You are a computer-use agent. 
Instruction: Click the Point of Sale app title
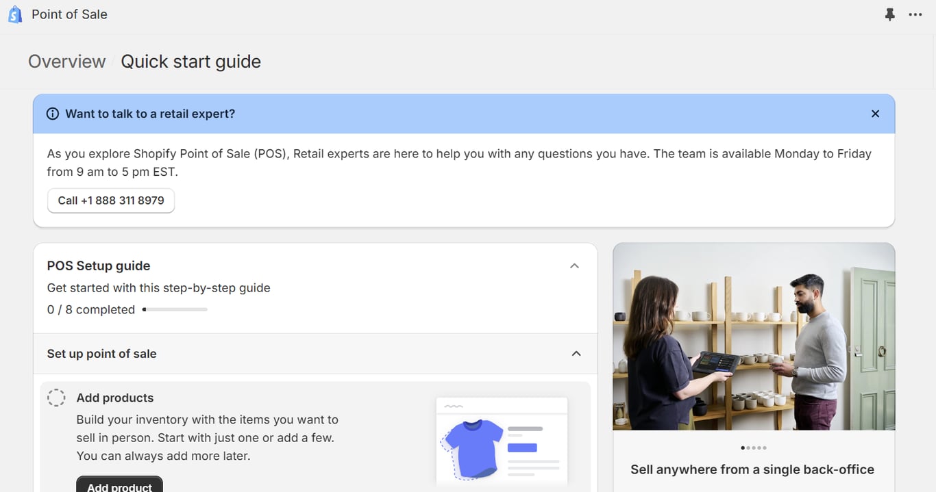[x=69, y=14]
